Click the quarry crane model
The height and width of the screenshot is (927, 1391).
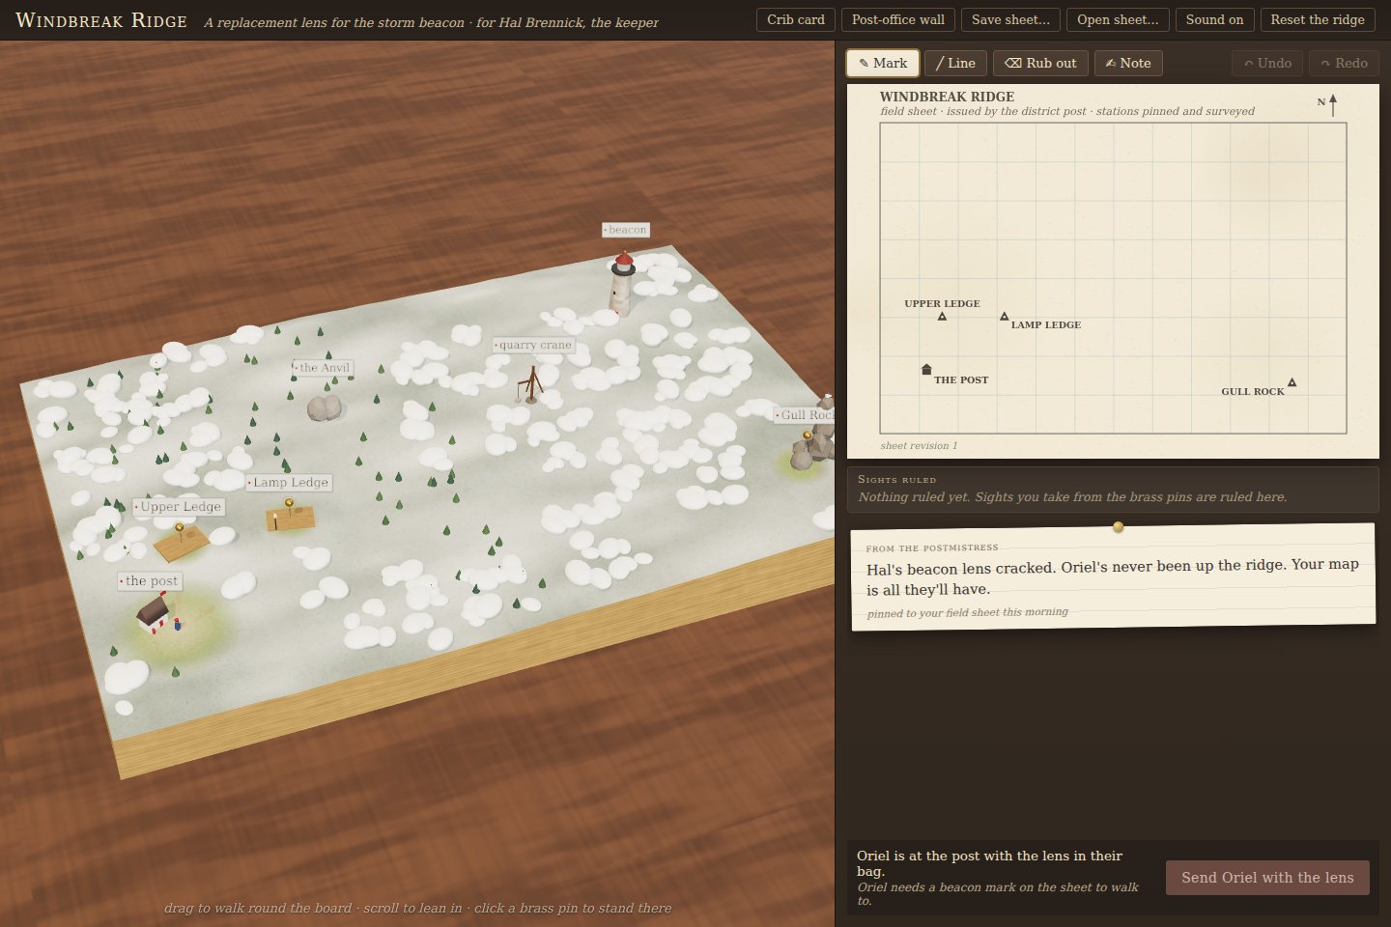[x=530, y=384]
